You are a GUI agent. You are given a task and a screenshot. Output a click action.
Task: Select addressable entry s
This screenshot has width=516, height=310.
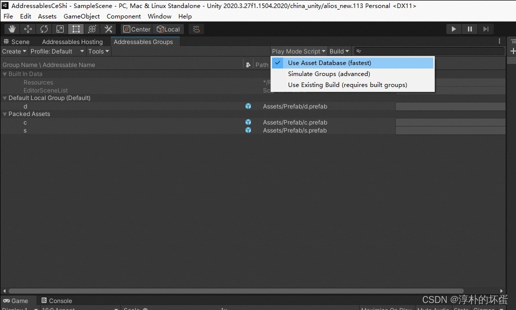[25, 130]
